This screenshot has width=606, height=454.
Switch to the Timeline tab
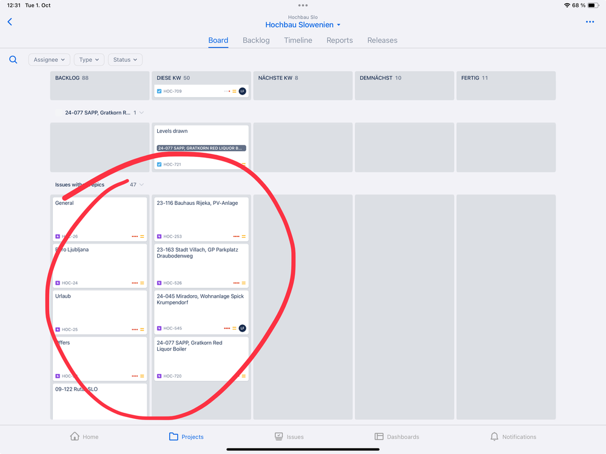(298, 40)
